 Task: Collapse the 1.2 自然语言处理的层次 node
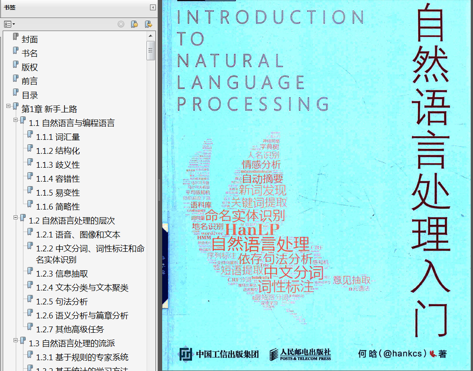click(16, 217)
